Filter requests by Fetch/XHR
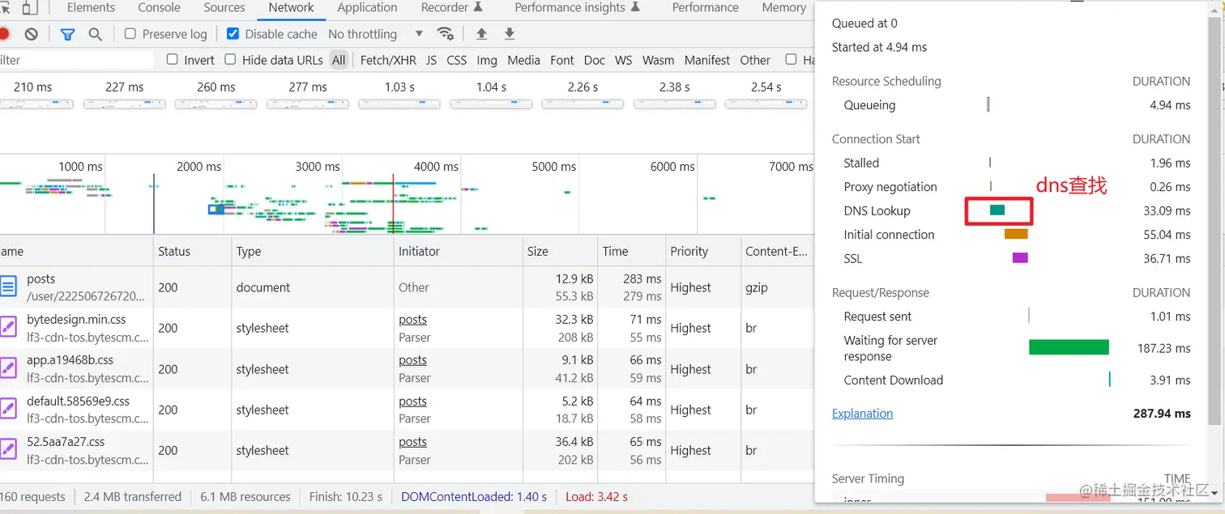The width and height of the screenshot is (1225, 514). (x=388, y=60)
